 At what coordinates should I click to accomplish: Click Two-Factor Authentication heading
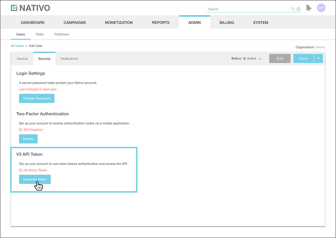pos(42,114)
